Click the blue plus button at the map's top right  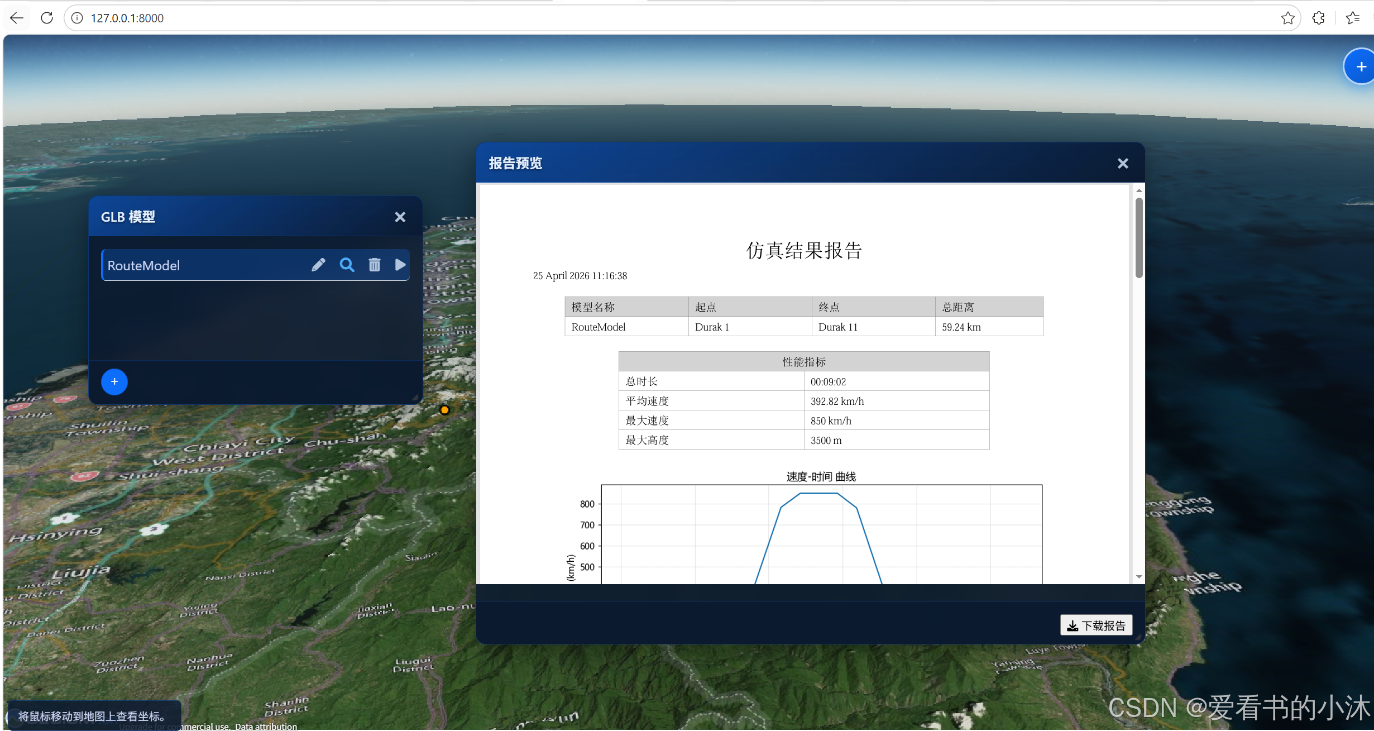pos(1361,67)
